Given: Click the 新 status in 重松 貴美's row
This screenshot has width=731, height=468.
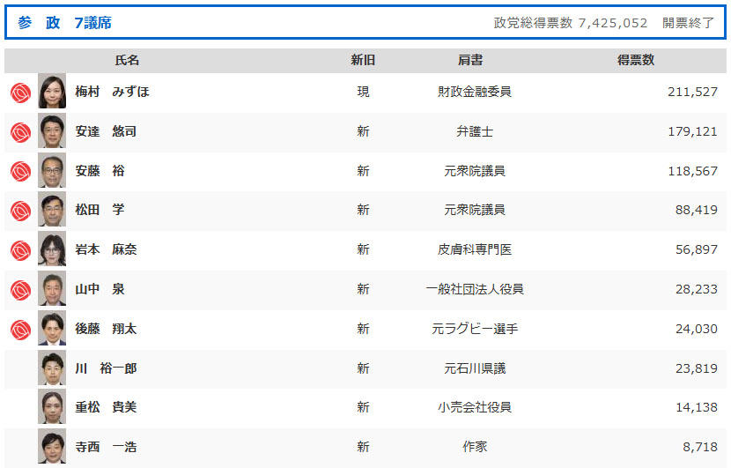Looking at the screenshot, I should point(363,407).
